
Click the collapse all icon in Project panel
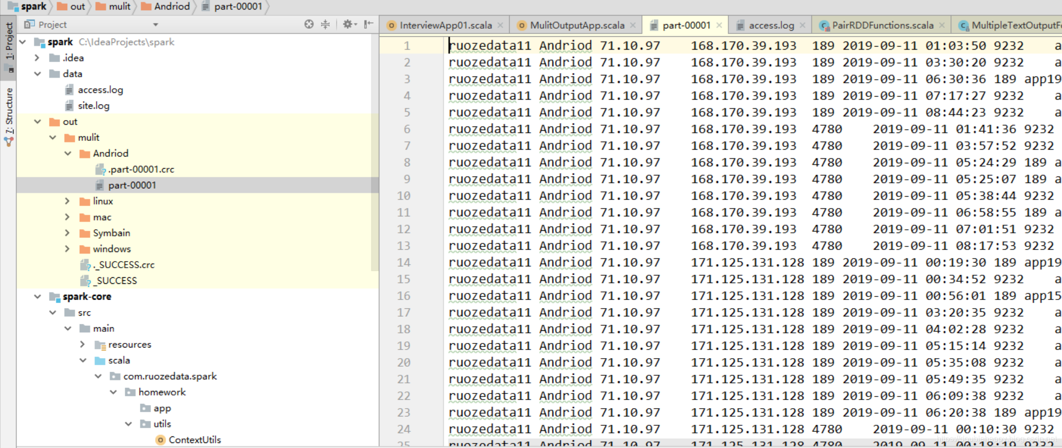click(326, 24)
